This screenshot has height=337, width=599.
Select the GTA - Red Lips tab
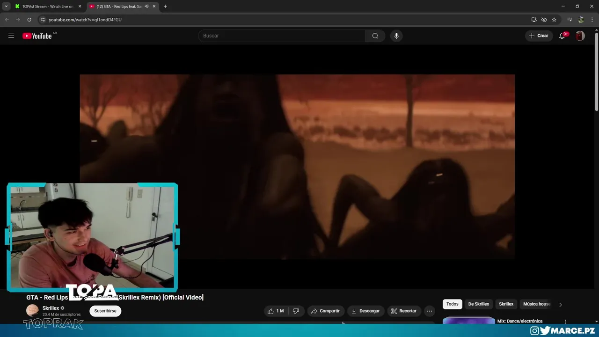(118, 7)
